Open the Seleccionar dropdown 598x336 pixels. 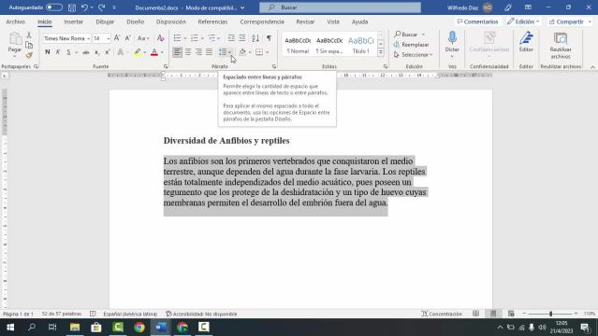click(x=414, y=55)
